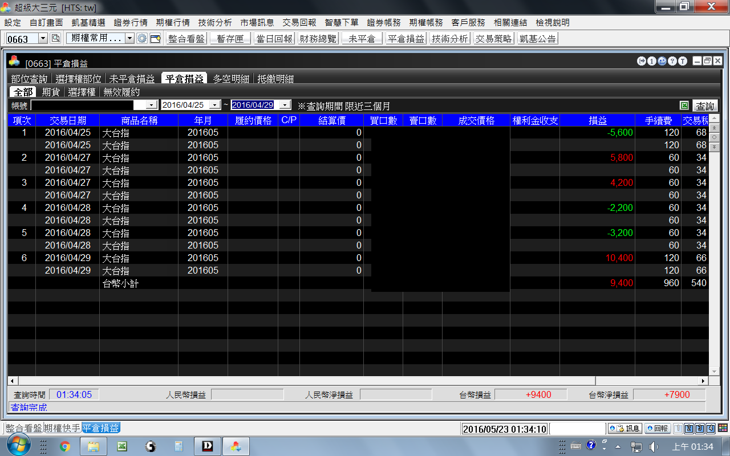Click the add-new-window icon in the toolbar
The image size is (730, 456).
click(155, 38)
